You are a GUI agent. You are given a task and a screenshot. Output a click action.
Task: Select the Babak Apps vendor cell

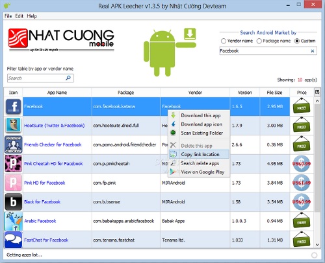(195, 221)
